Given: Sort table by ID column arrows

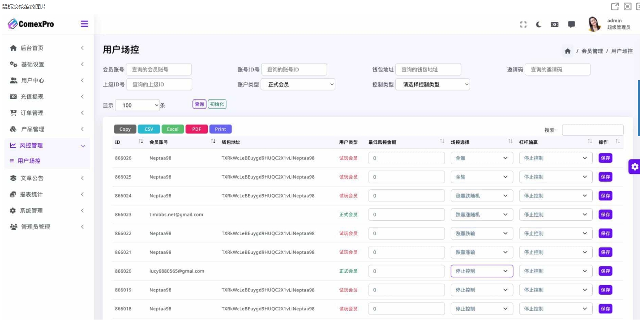Looking at the screenshot, I should [141, 141].
